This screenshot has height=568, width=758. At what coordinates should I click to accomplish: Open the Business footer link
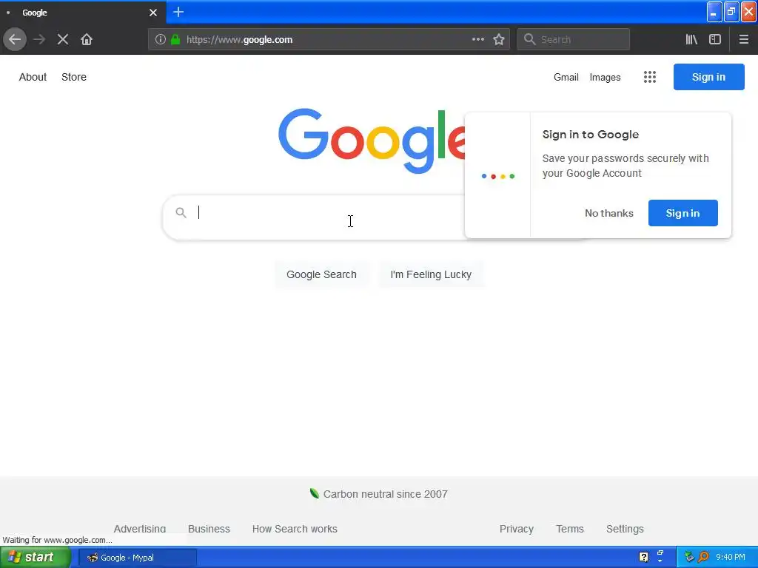[x=209, y=528]
